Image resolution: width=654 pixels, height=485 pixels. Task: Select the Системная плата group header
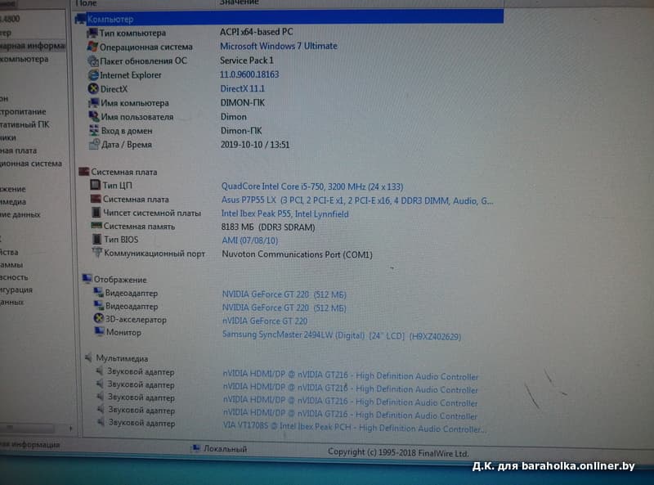[x=124, y=172]
